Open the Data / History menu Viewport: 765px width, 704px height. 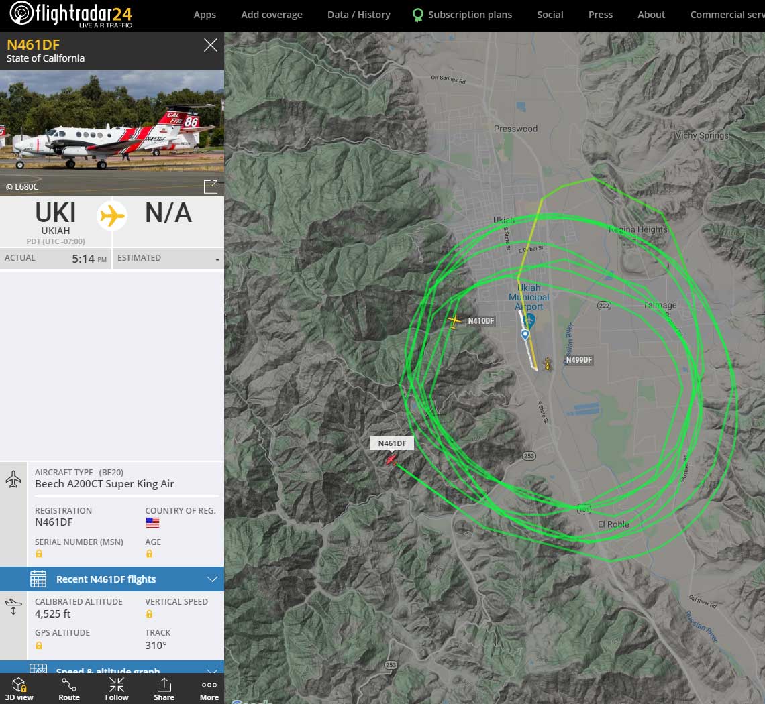click(358, 15)
